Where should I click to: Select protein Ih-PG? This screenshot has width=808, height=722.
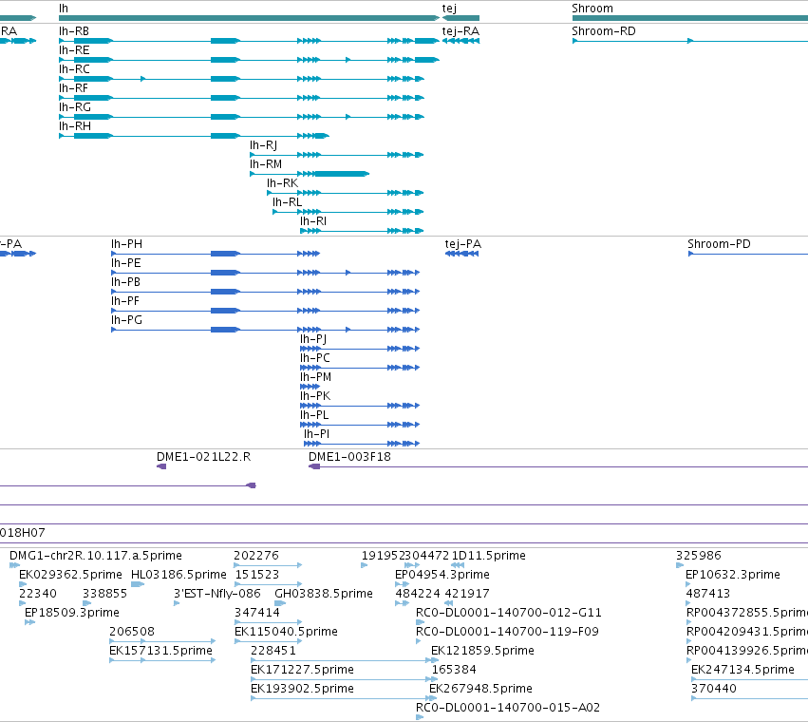[x=127, y=320]
